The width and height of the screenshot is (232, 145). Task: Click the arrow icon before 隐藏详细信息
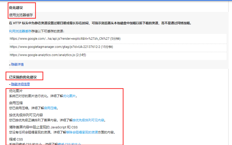pos(10,84)
